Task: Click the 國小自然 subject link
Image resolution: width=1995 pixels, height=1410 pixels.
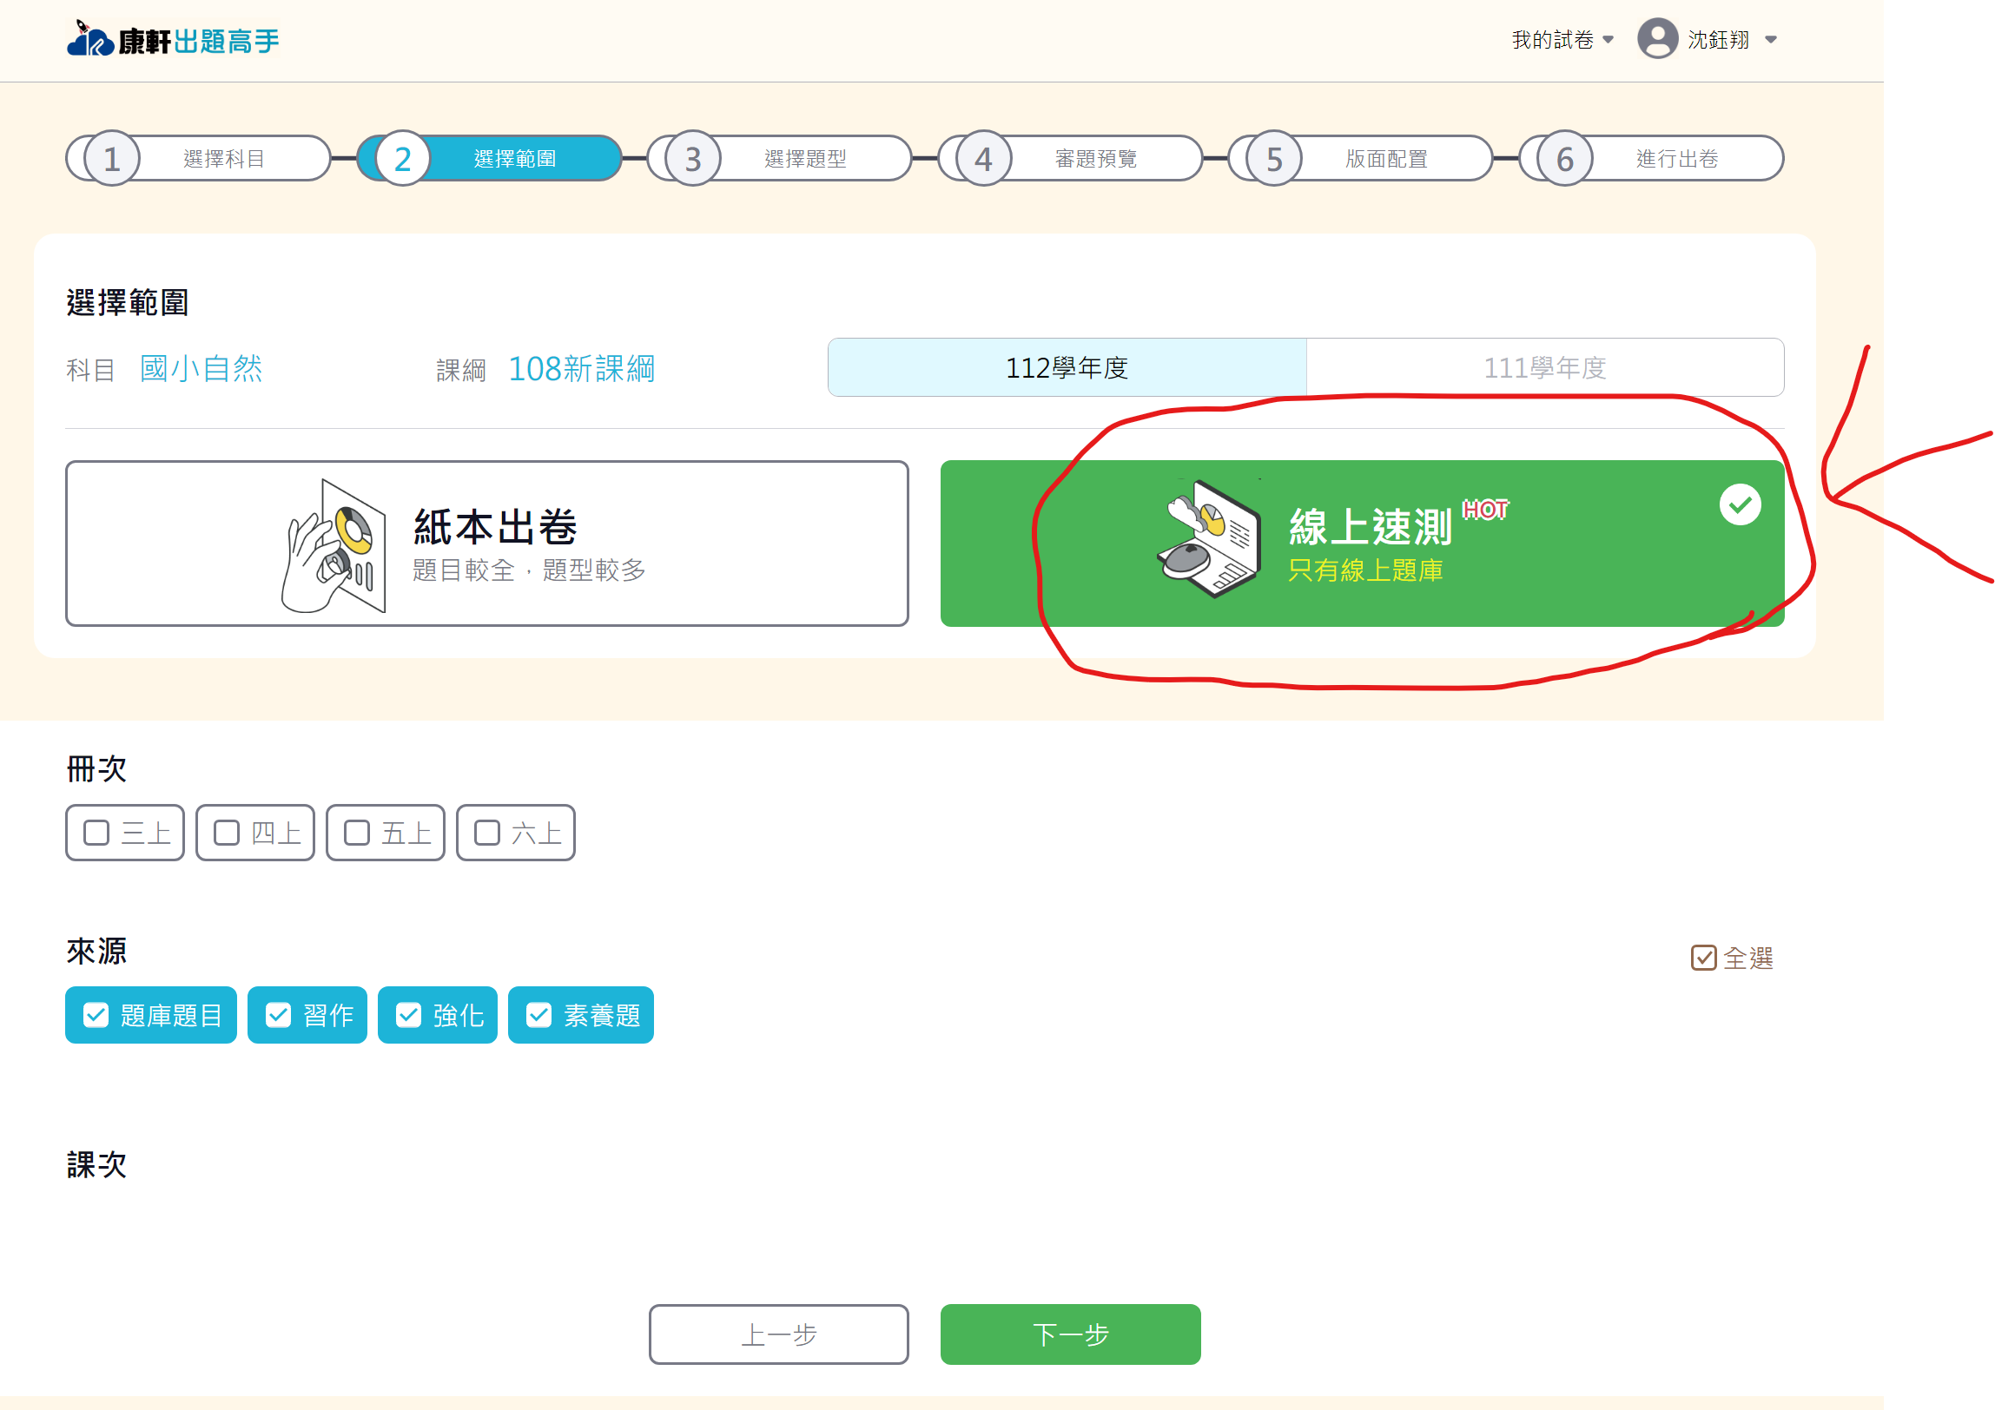Action: coord(201,368)
